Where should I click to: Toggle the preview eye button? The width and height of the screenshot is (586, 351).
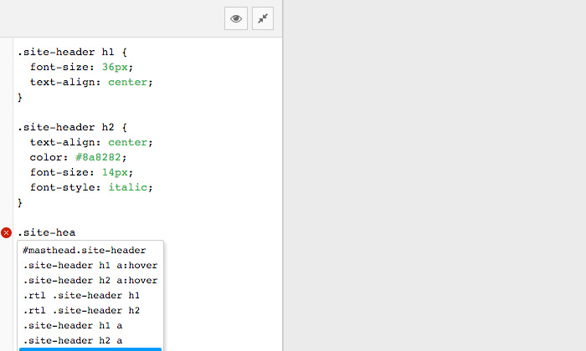pyautogui.click(x=236, y=18)
